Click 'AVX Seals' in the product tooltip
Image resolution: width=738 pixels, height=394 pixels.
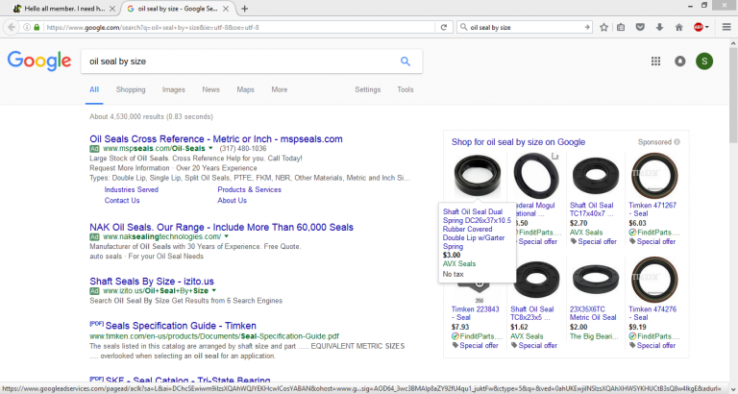pos(459,263)
